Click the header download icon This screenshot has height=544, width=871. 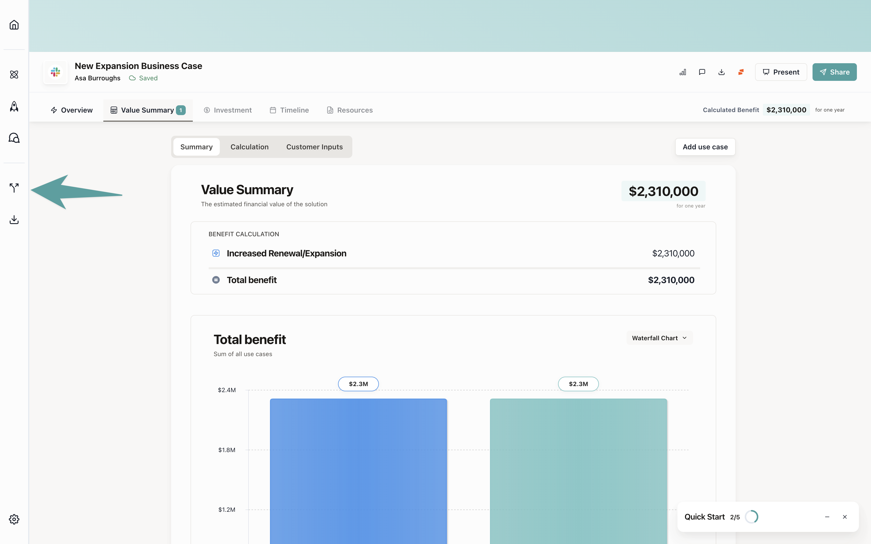pyautogui.click(x=721, y=72)
